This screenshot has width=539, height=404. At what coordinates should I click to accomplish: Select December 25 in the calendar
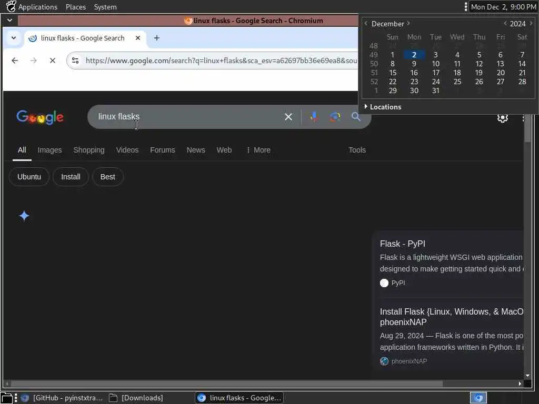point(457,82)
